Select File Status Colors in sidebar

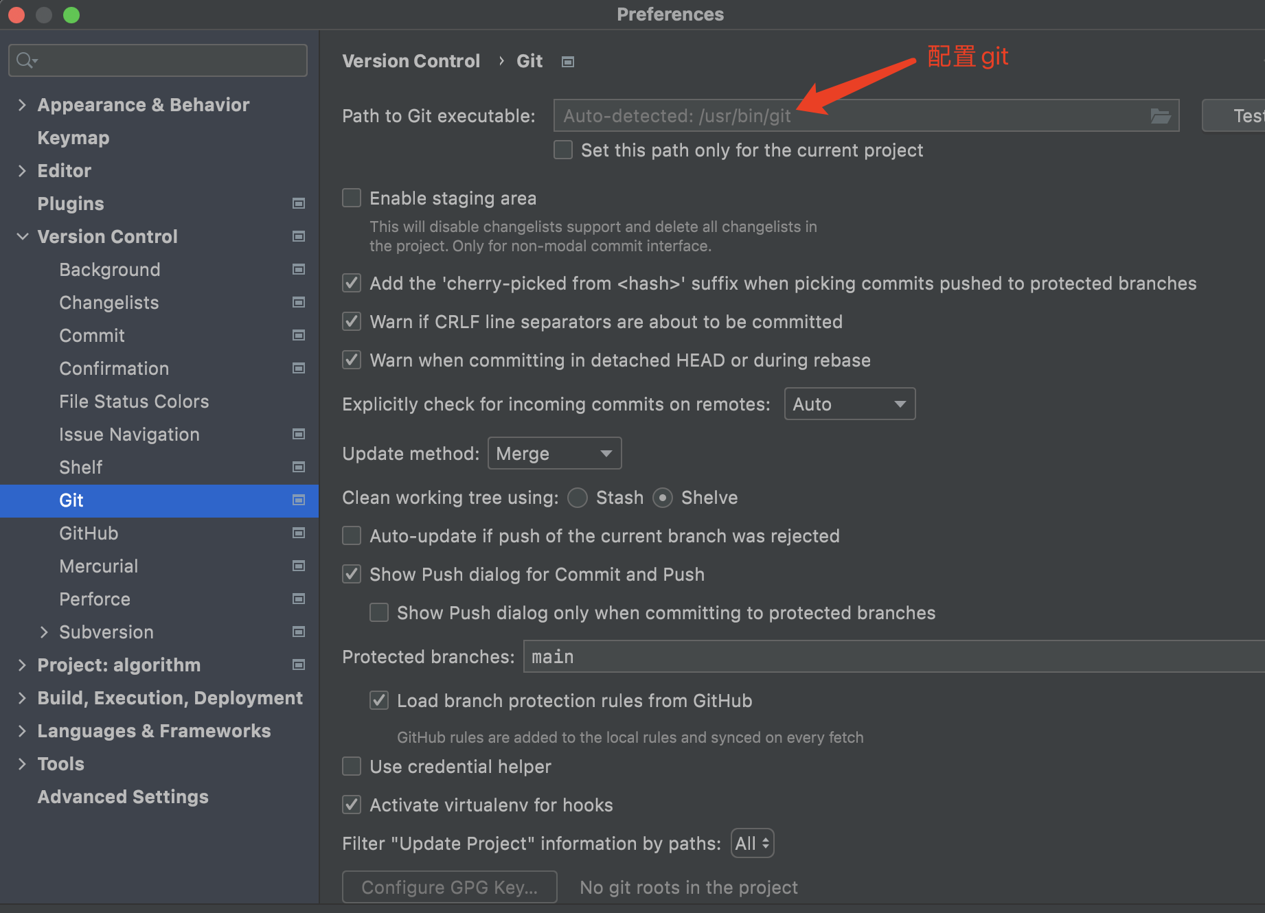click(134, 402)
